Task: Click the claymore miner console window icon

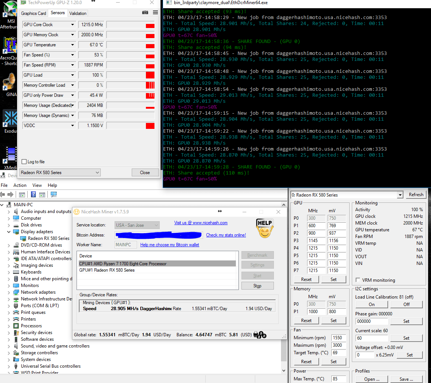Action: (x=169, y=3)
